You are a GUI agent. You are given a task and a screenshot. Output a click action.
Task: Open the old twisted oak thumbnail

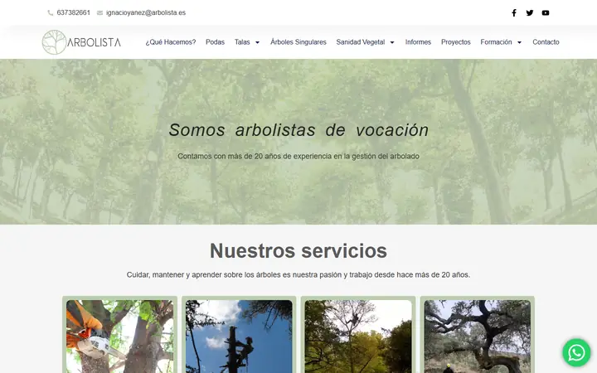(x=477, y=336)
